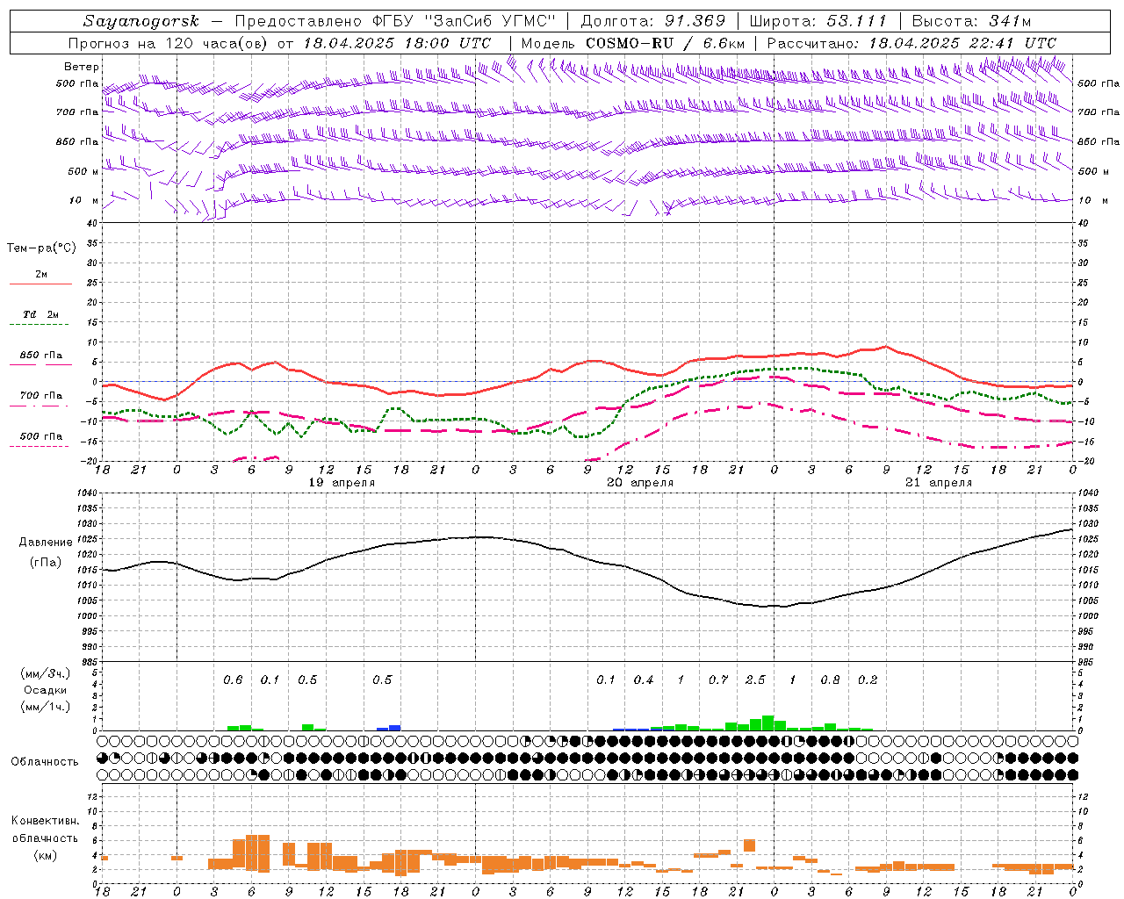Click the "Давление" pressure panel label
1124x899 pixels.
point(46,543)
